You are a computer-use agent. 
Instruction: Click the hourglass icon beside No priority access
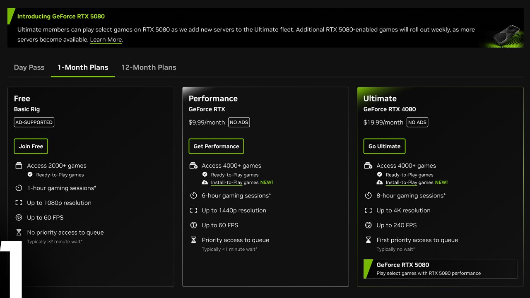pos(19,233)
